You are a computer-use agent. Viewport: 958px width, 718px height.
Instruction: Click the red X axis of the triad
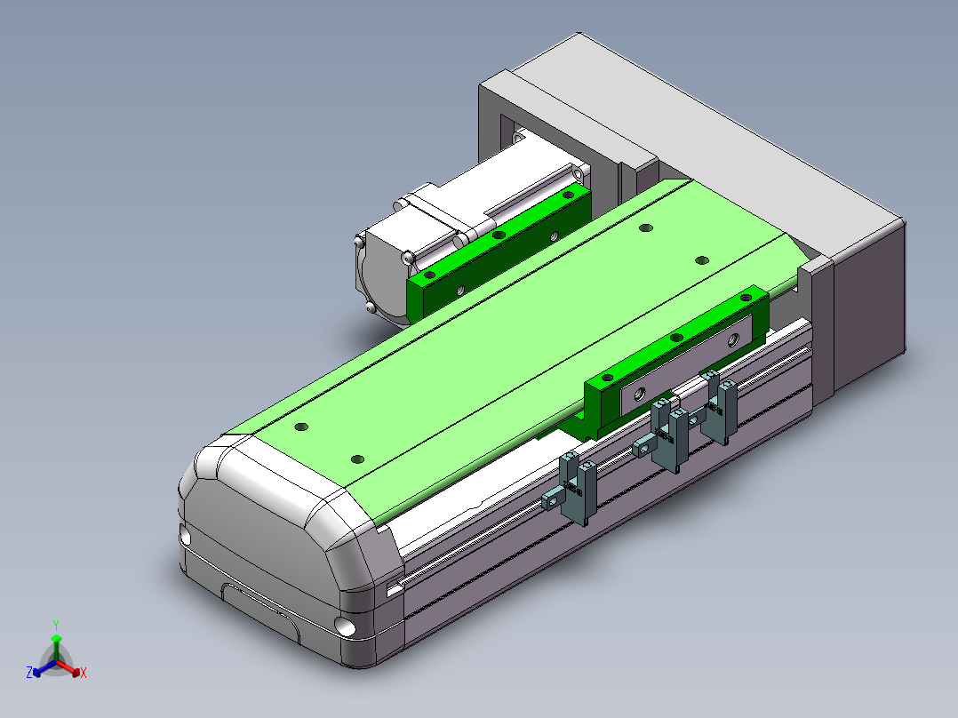(x=72, y=670)
